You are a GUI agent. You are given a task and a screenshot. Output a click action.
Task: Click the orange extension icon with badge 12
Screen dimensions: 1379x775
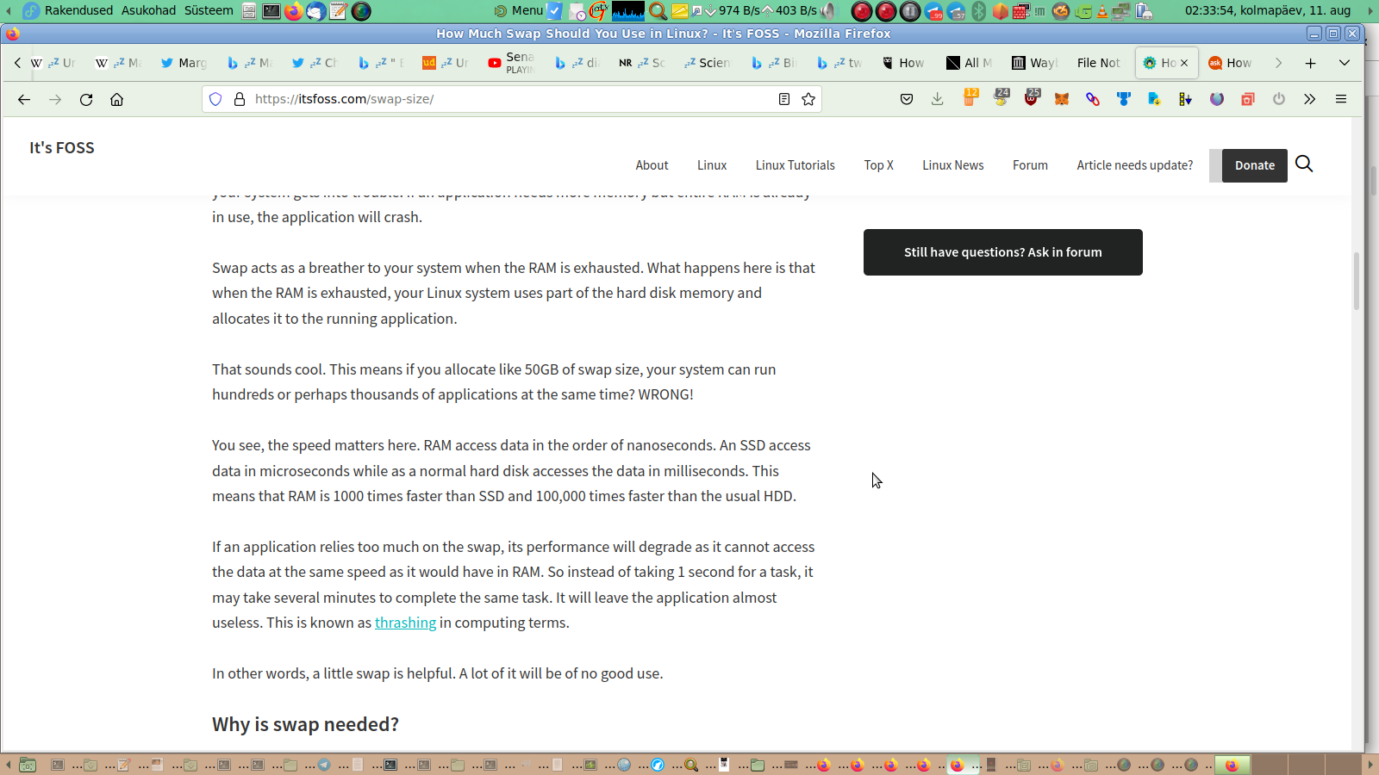(970, 97)
